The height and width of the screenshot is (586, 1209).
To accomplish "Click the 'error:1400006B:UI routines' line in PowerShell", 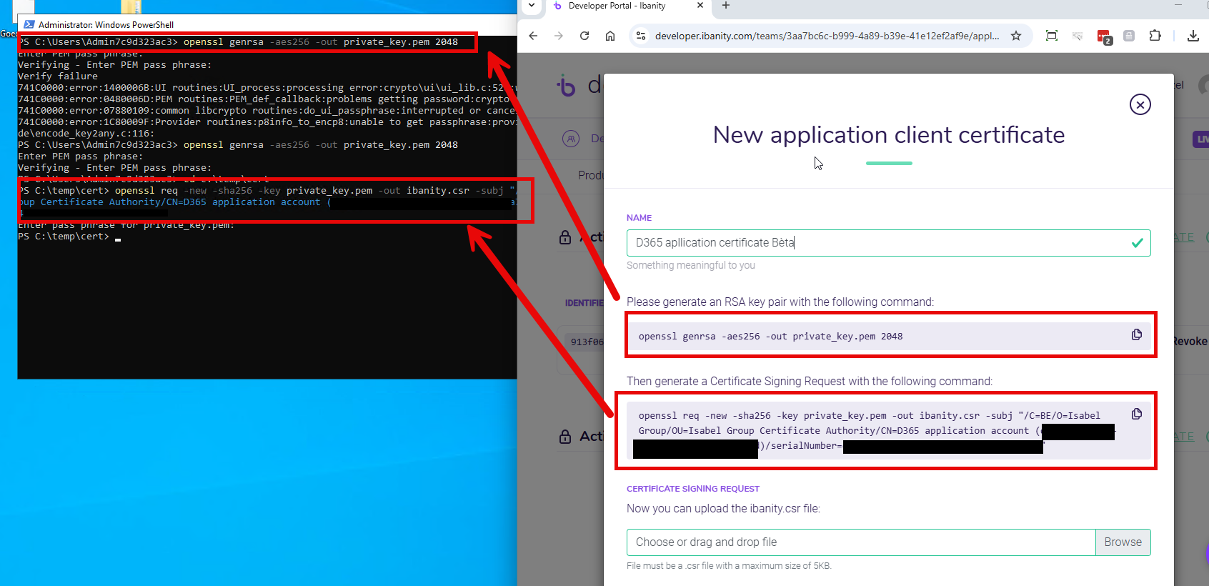I will (267, 88).
